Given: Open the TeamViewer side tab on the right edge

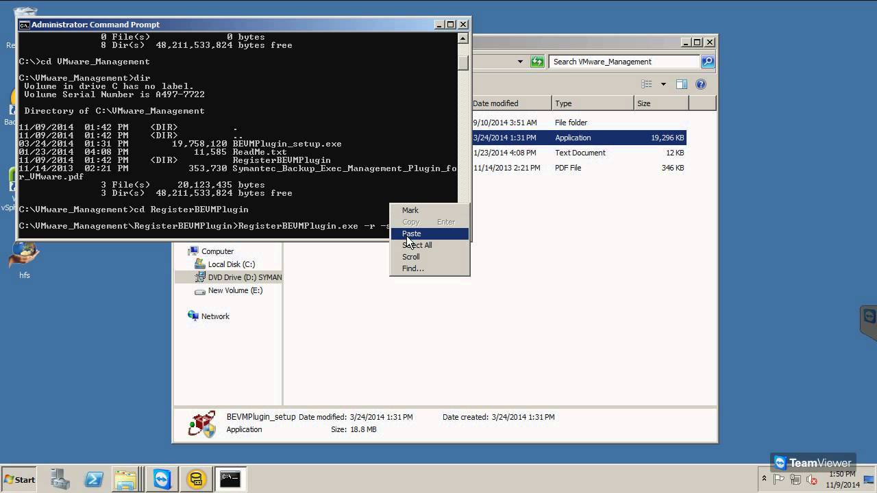Looking at the screenshot, I should tap(869, 323).
